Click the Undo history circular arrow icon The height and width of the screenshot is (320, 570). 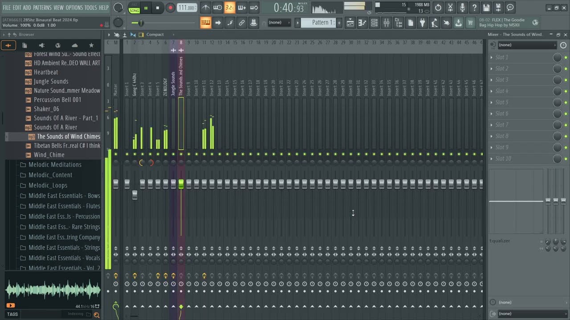point(438,8)
